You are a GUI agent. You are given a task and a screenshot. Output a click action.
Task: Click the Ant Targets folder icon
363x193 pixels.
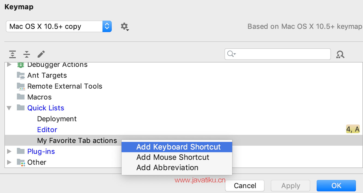(x=21, y=75)
